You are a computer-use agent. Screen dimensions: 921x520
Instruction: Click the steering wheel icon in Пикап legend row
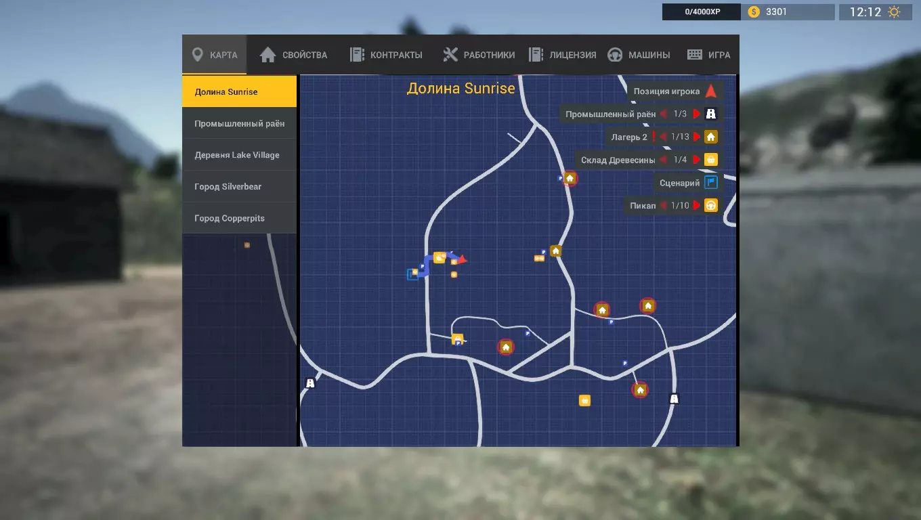coord(710,205)
